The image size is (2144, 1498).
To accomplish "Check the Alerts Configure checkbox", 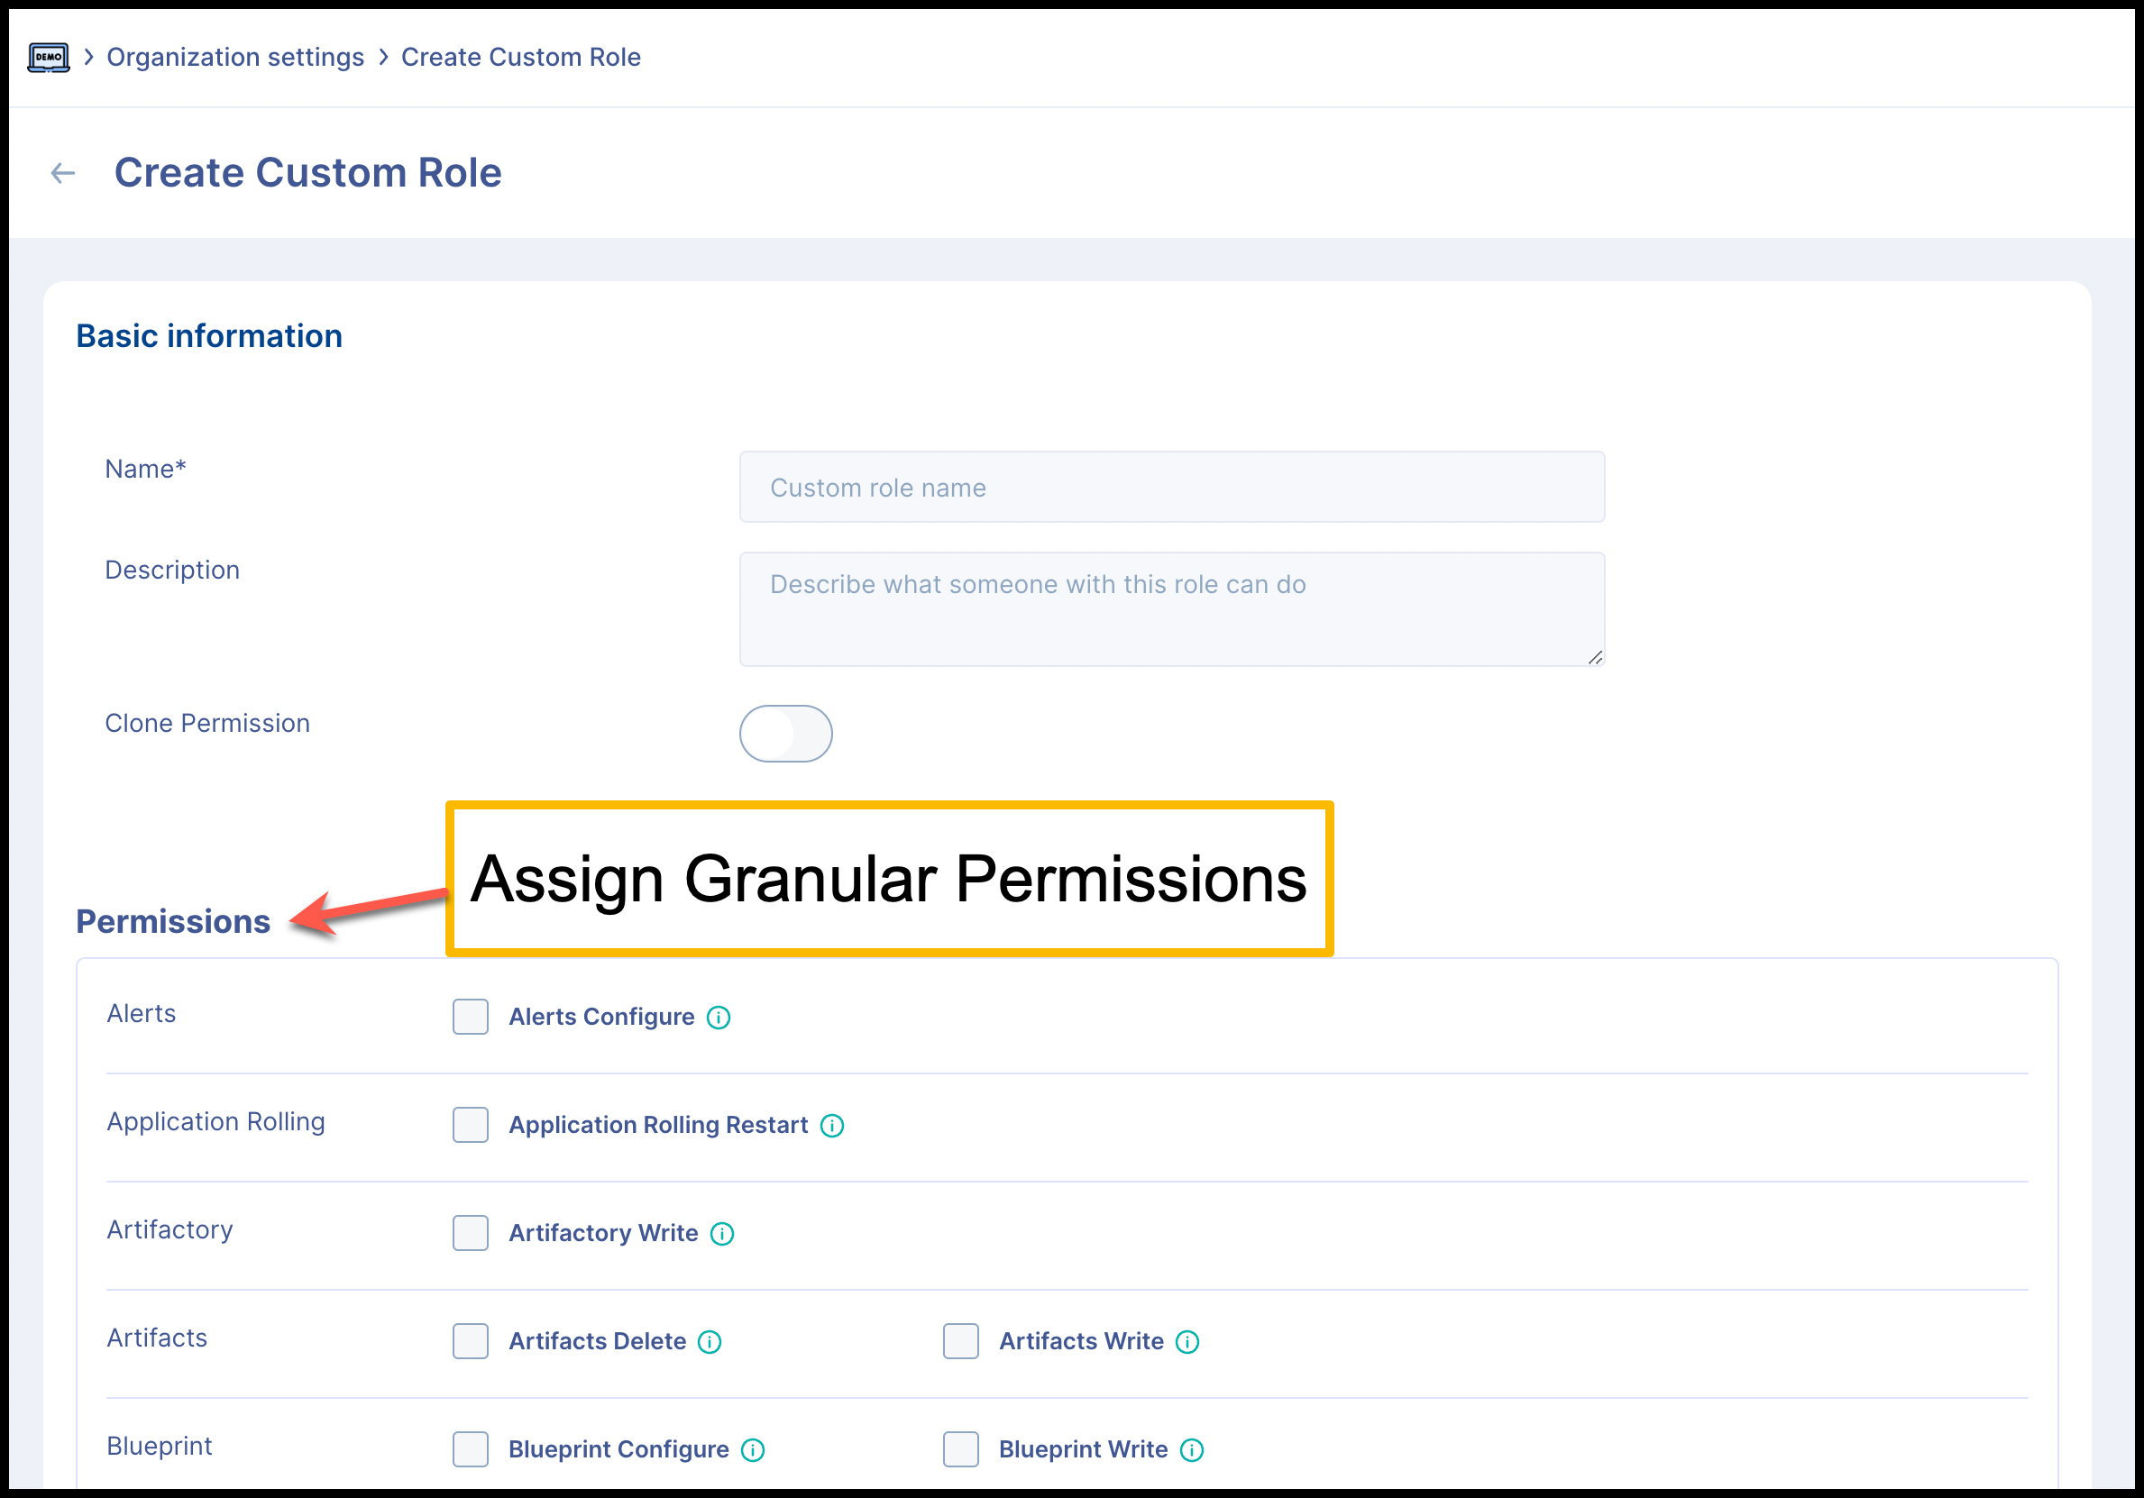I will point(471,1018).
